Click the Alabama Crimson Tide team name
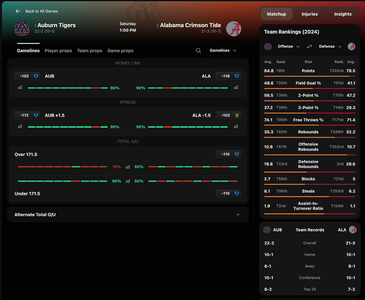 tap(191, 25)
